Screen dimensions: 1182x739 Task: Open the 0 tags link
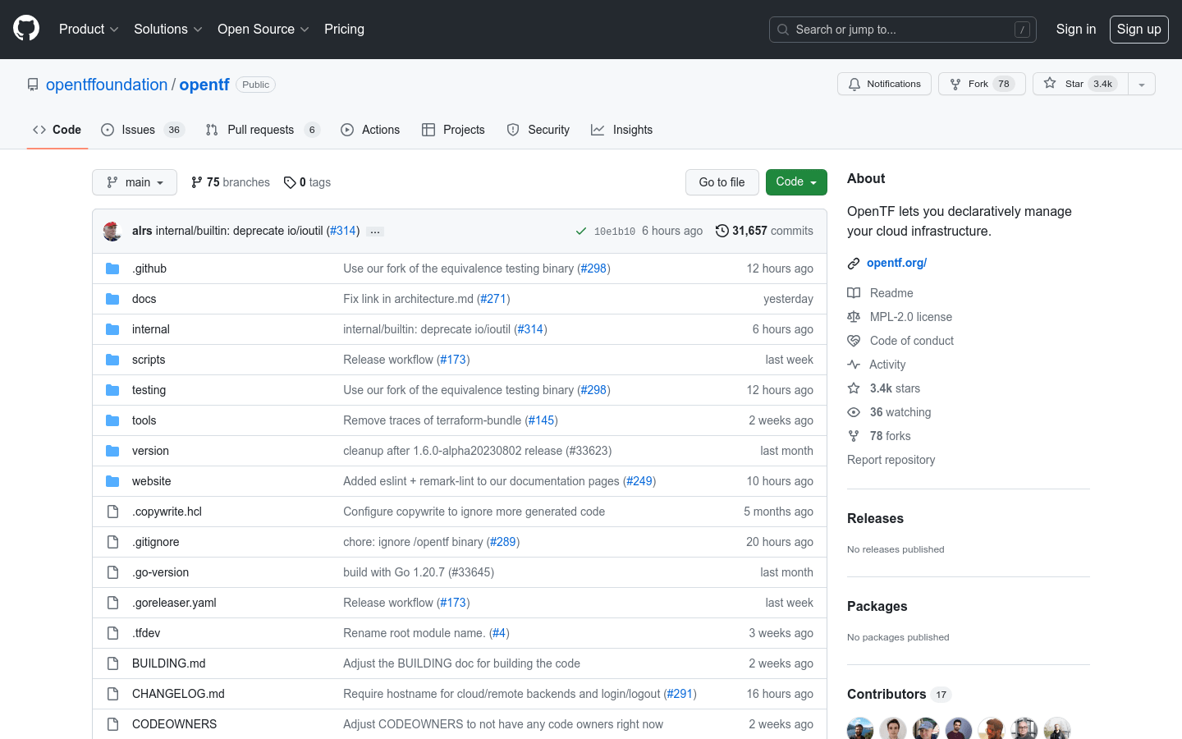pyautogui.click(x=308, y=182)
